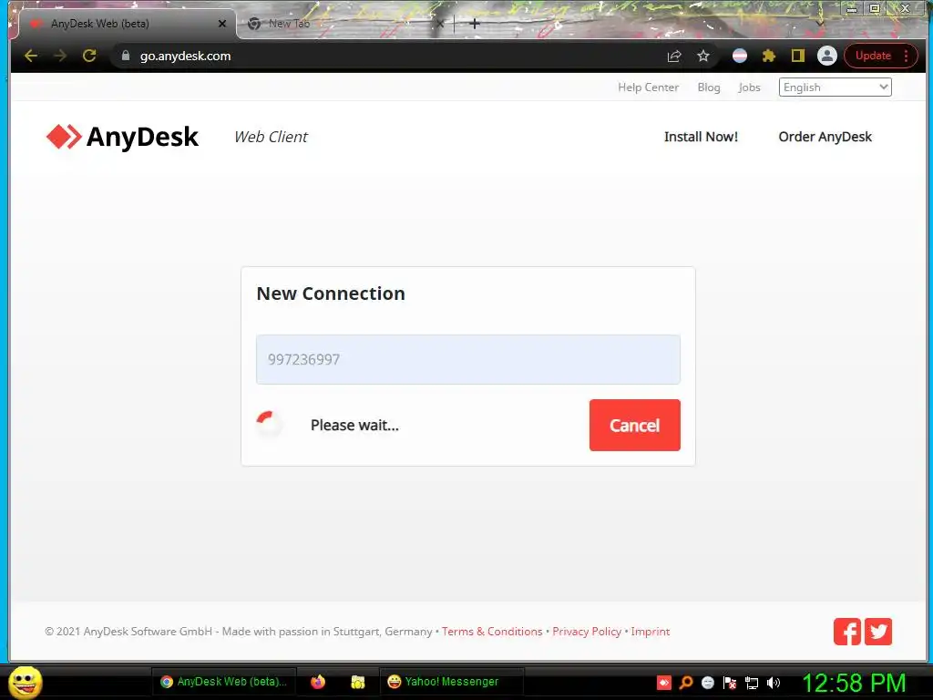Click the round smiley tray icon

pyautogui.click(x=707, y=683)
